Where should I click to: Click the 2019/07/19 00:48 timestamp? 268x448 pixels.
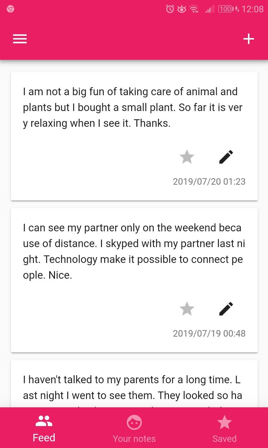[x=209, y=333]
